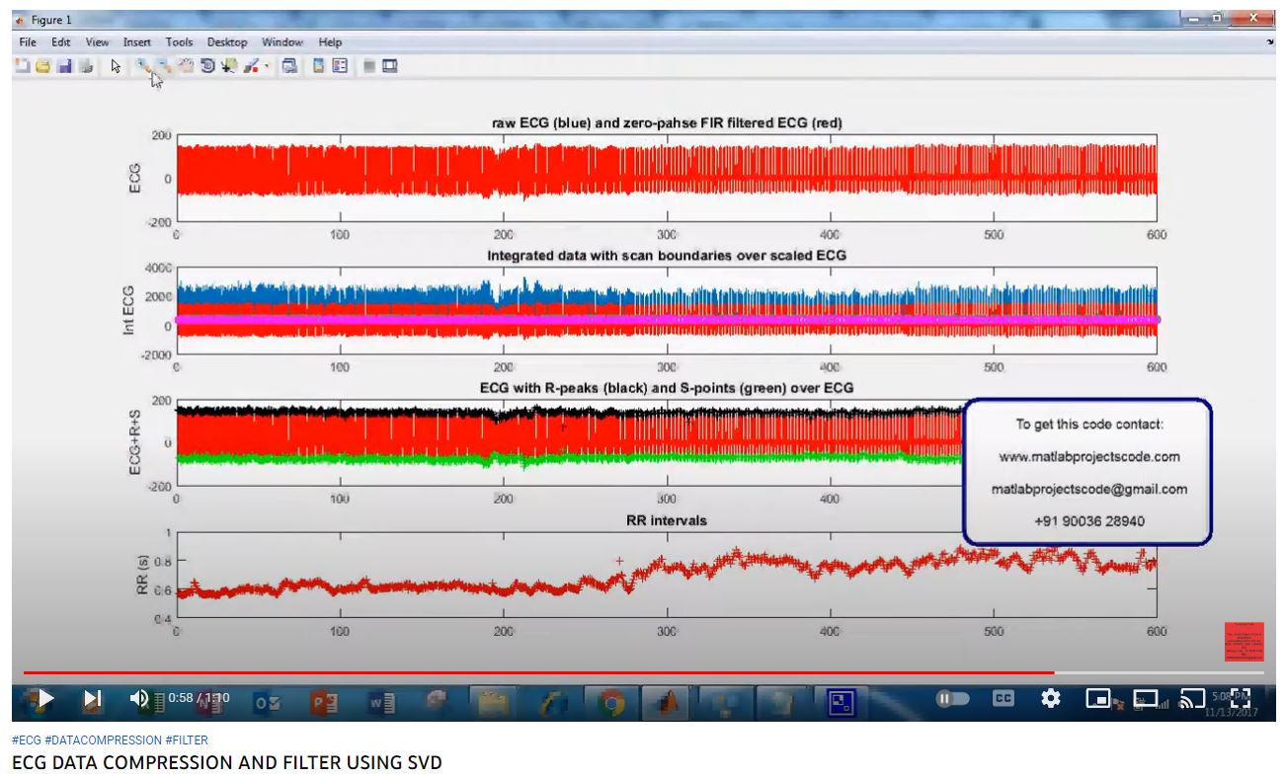Select the Rotate 3D tool
Image resolution: width=1285 pixels, height=779 pixels.
pyautogui.click(x=207, y=66)
